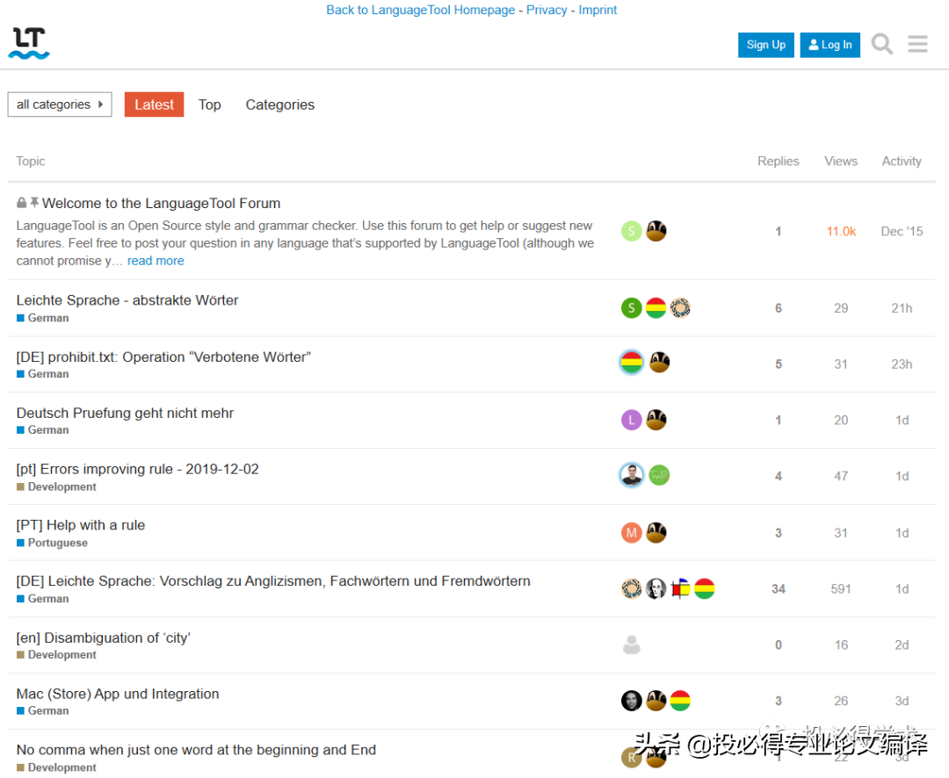Open Leichte Sprache - abstrakte Wörter topic
The image size is (949, 778).
pos(127,300)
